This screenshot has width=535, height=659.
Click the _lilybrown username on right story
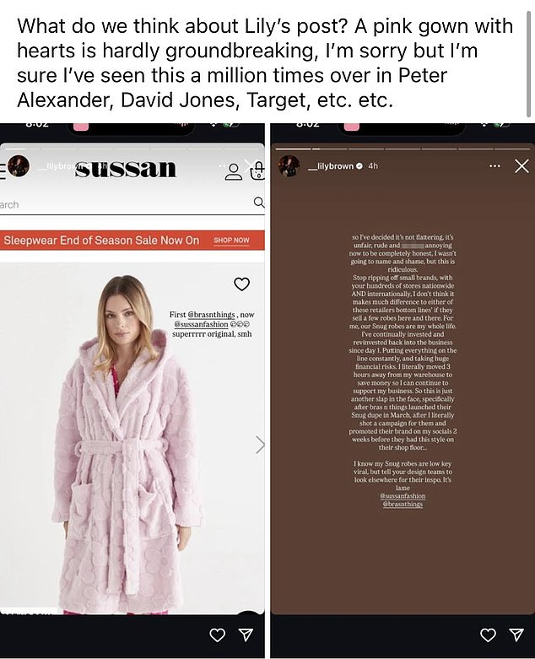[330, 166]
